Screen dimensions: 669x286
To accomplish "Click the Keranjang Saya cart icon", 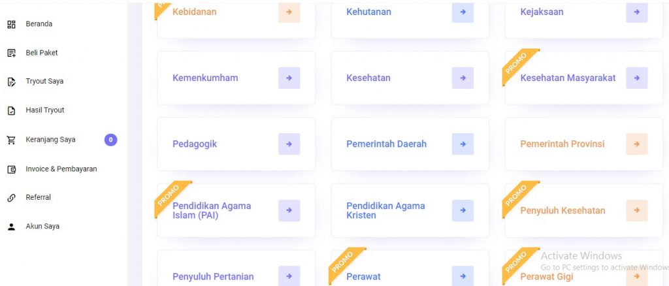I will tap(11, 140).
